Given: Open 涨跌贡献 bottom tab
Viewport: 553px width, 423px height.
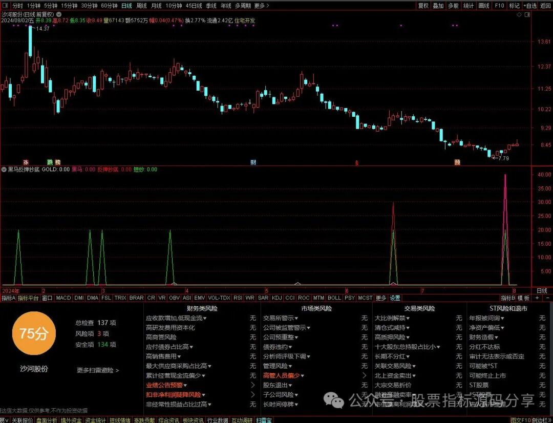Looking at the screenshot, I should [x=144, y=420].
